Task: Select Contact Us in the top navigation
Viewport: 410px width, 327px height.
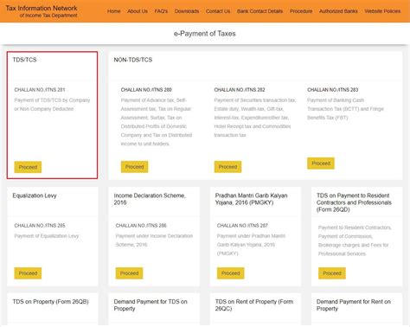Action: point(218,11)
